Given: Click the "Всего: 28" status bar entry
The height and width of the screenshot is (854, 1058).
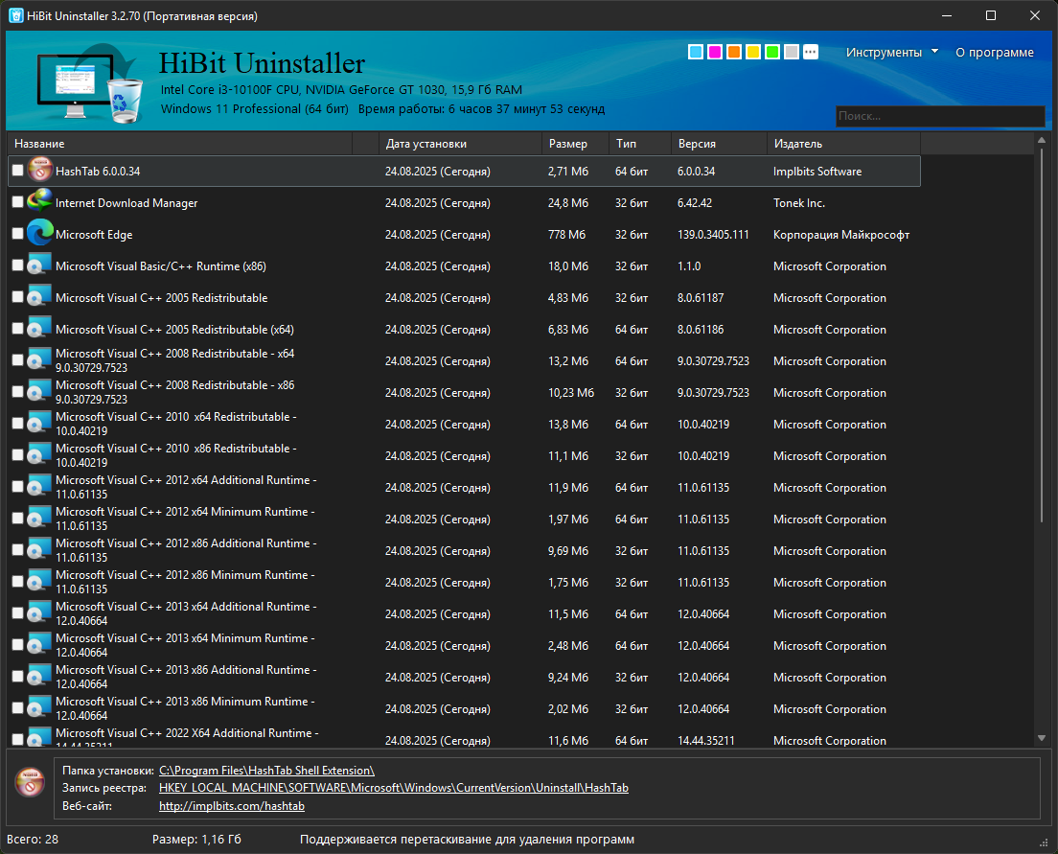Looking at the screenshot, I should (x=33, y=840).
